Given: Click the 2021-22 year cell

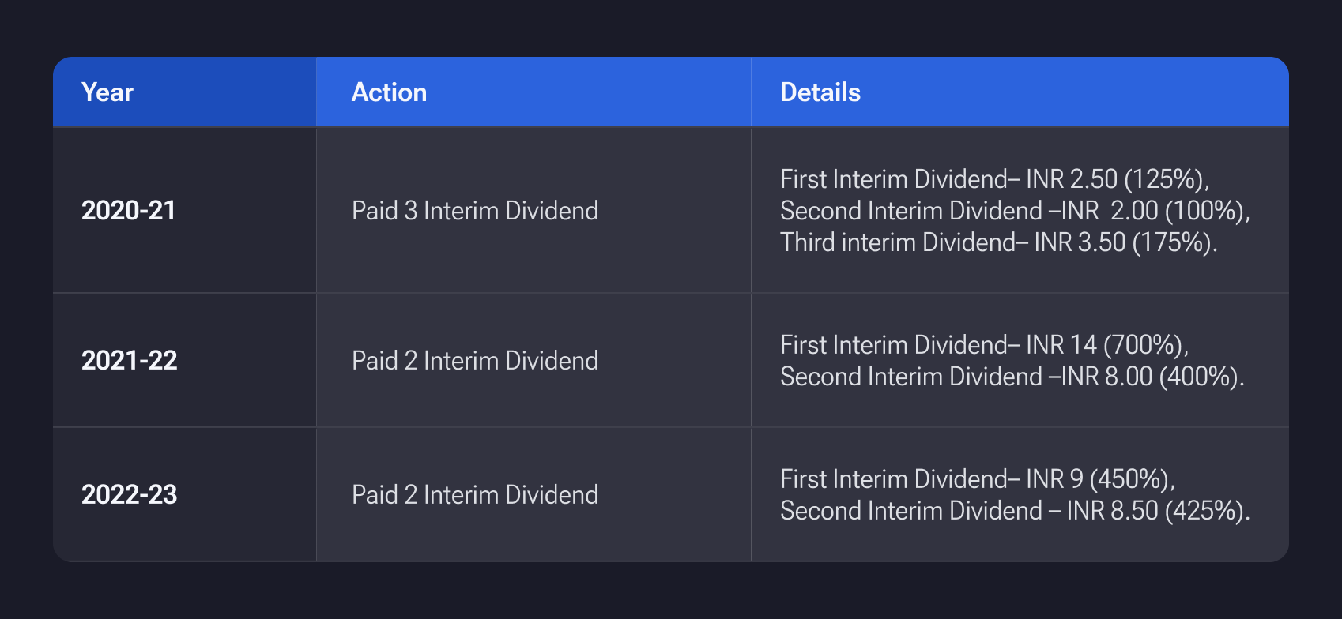Looking at the screenshot, I should tap(130, 361).
